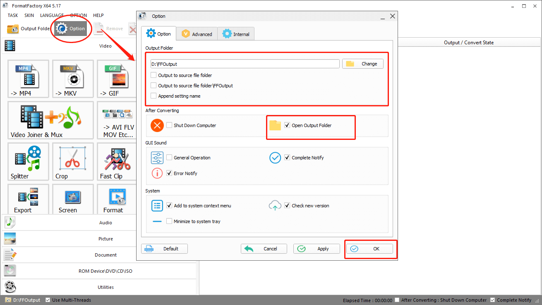Click the Remove toolbar button
The height and width of the screenshot is (305, 542).
(x=108, y=29)
